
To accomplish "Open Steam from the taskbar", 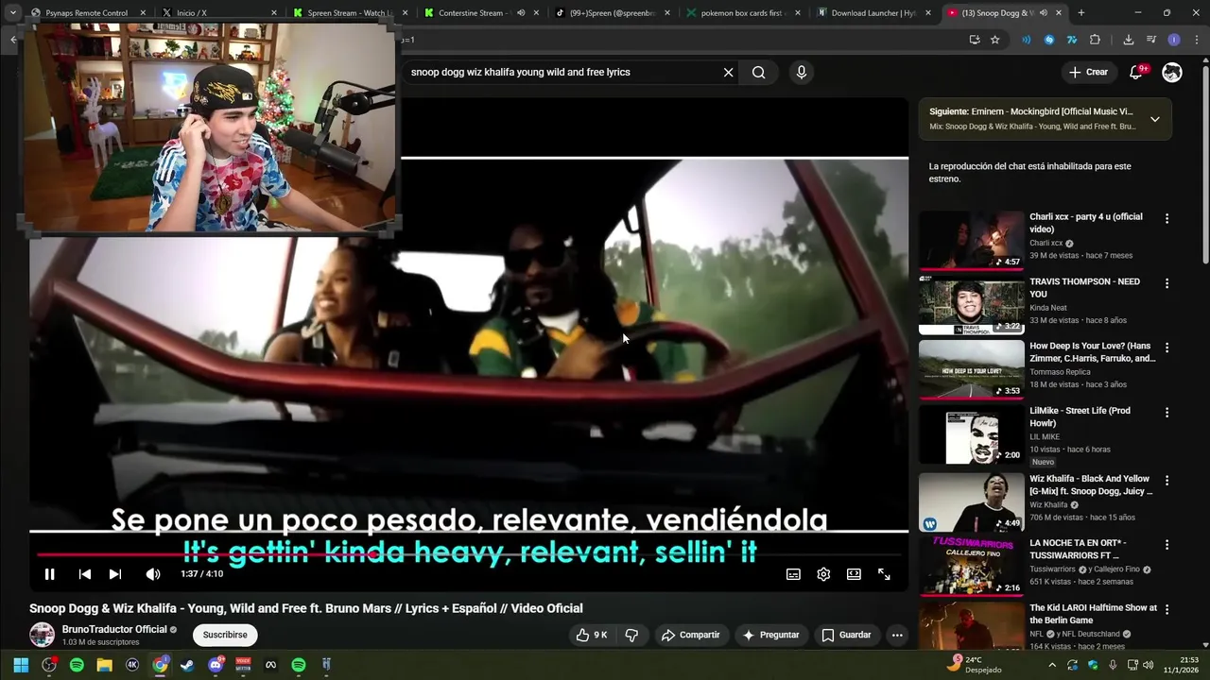I will tap(188, 665).
